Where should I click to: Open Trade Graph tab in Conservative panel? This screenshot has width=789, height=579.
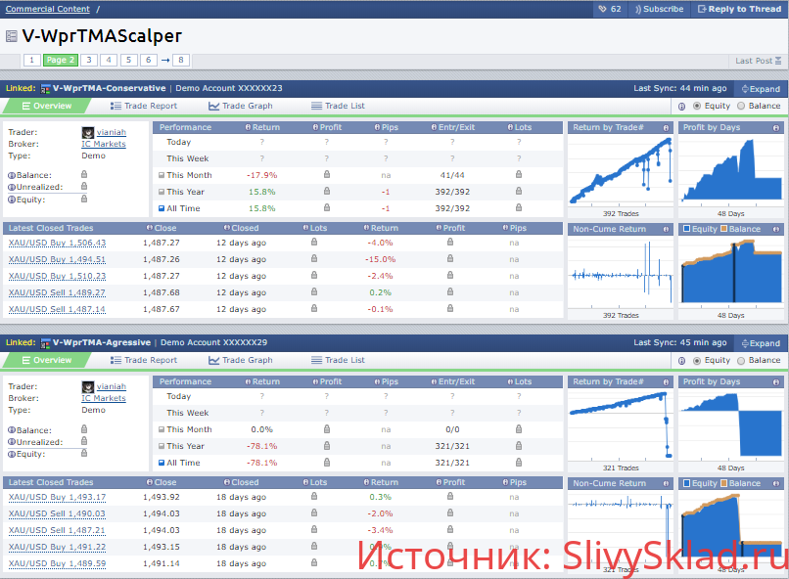(x=241, y=106)
